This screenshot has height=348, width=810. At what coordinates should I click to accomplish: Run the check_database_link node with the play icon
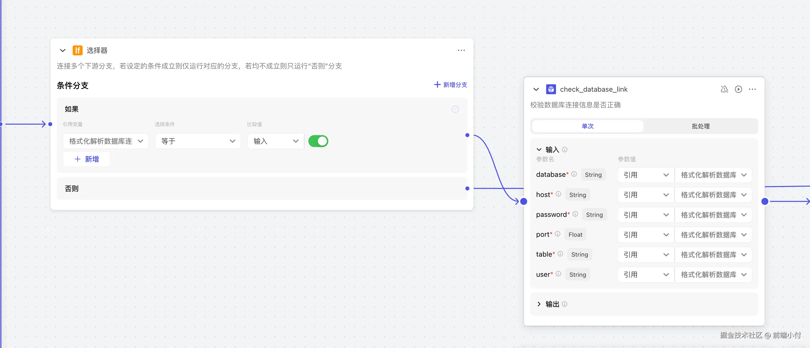pos(738,89)
